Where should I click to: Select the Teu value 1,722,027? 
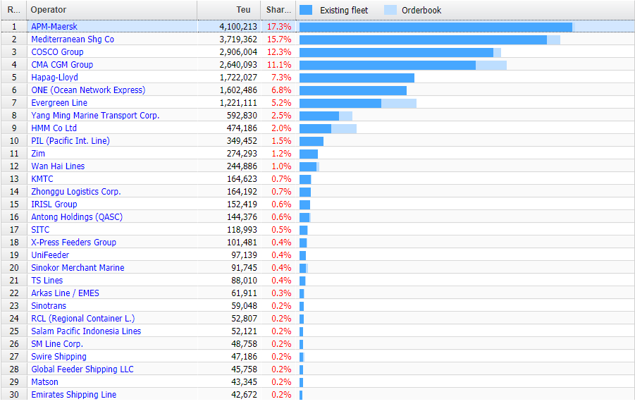click(x=238, y=78)
